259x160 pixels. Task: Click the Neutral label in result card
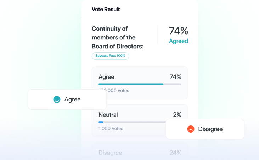(108, 115)
